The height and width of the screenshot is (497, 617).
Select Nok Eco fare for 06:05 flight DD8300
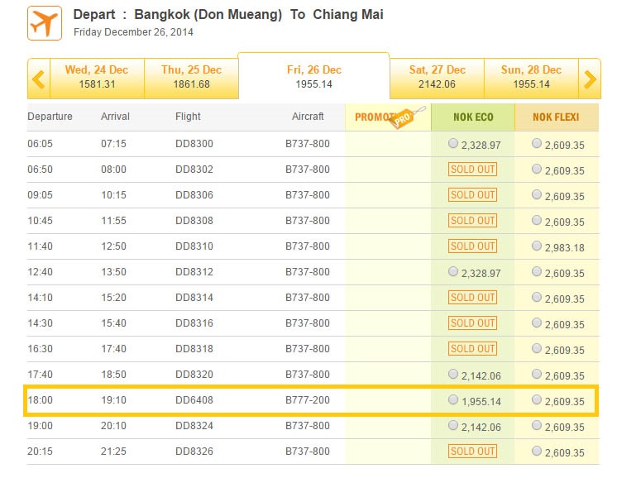452,144
